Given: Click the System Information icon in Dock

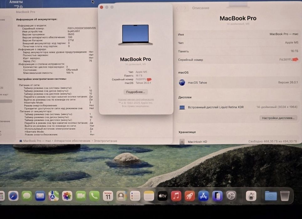Looking at the screenshot, I should tap(251, 196).
